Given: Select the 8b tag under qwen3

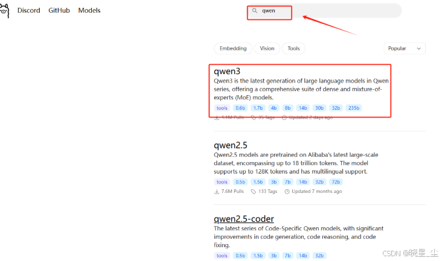Looking at the screenshot, I should [287, 108].
